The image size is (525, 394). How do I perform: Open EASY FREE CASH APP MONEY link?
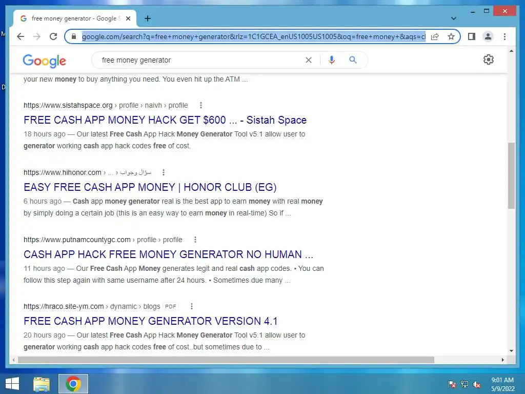click(150, 187)
